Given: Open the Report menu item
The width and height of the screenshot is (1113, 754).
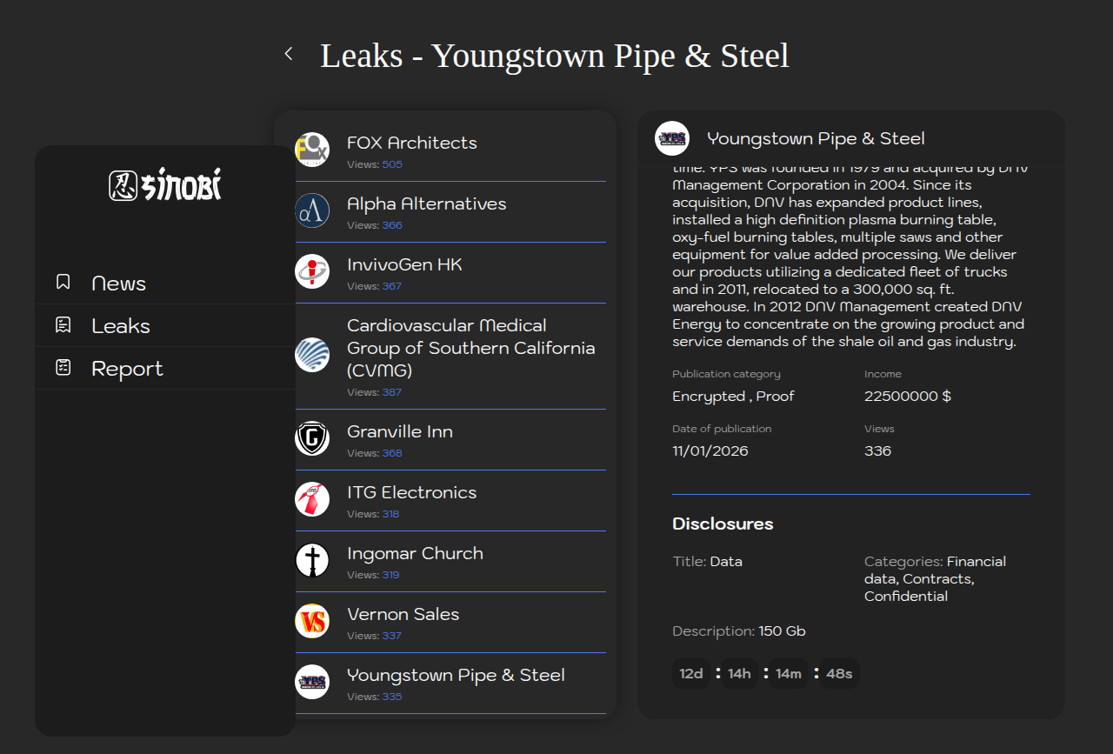Looking at the screenshot, I should point(127,369).
